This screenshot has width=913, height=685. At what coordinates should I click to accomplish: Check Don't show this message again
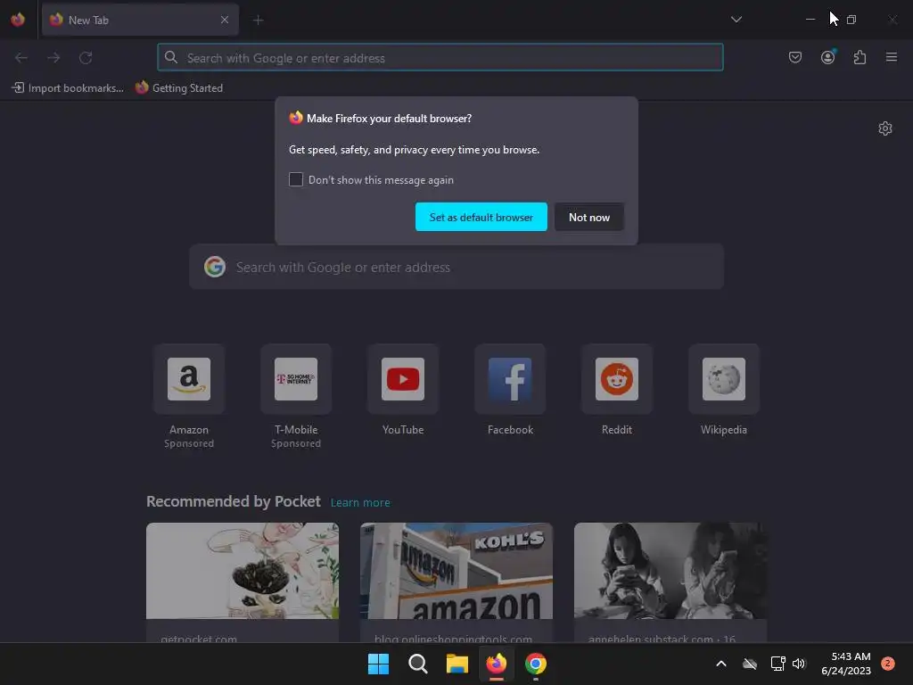296,179
